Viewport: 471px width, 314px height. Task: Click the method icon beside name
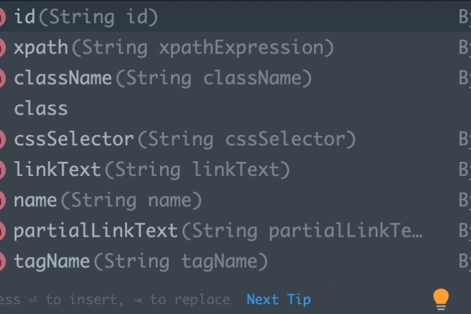coord(2,201)
